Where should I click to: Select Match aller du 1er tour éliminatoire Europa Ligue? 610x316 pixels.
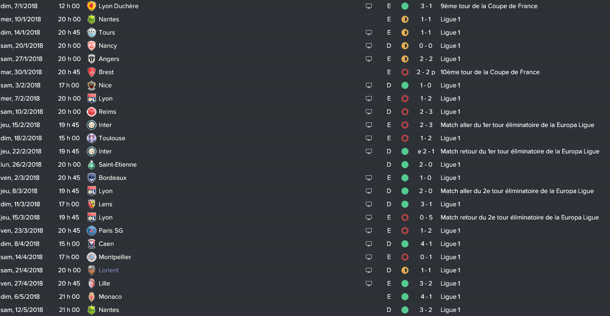click(517, 125)
